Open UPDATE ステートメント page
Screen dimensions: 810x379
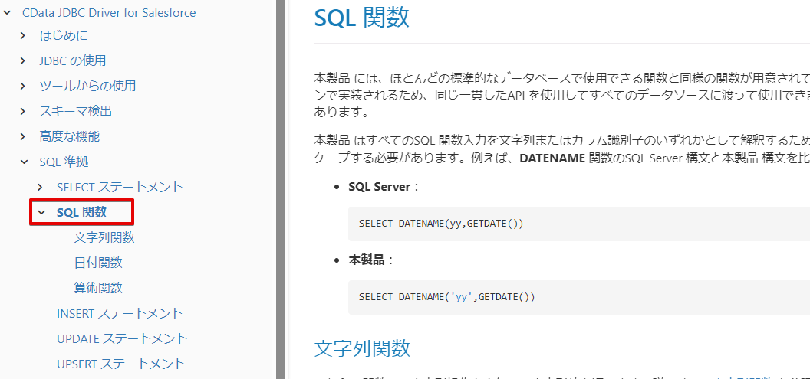click(122, 338)
